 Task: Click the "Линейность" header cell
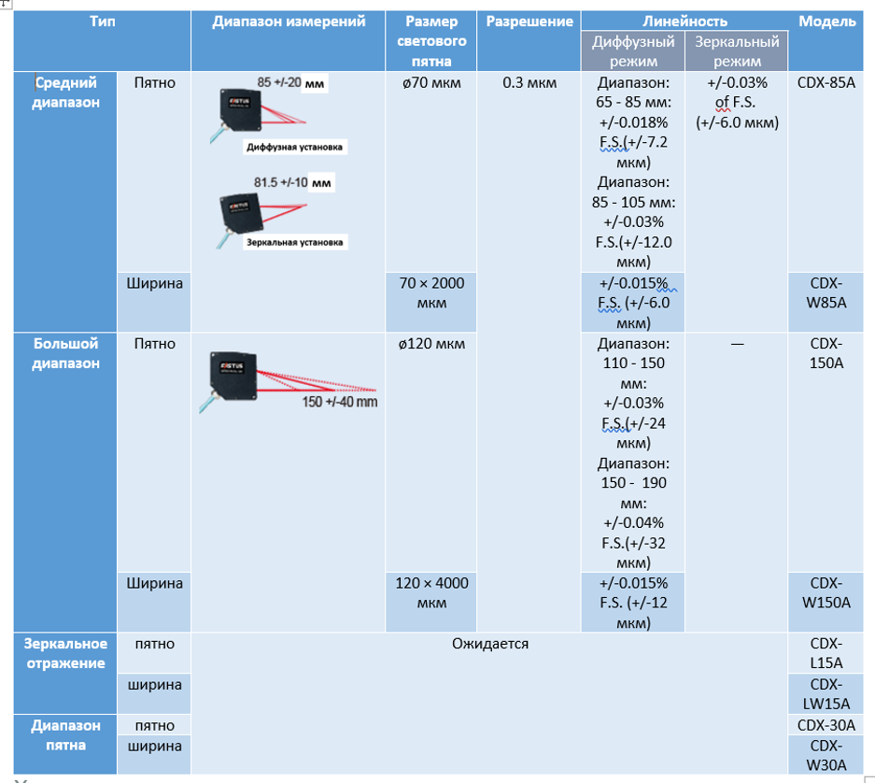[x=684, y=21]
